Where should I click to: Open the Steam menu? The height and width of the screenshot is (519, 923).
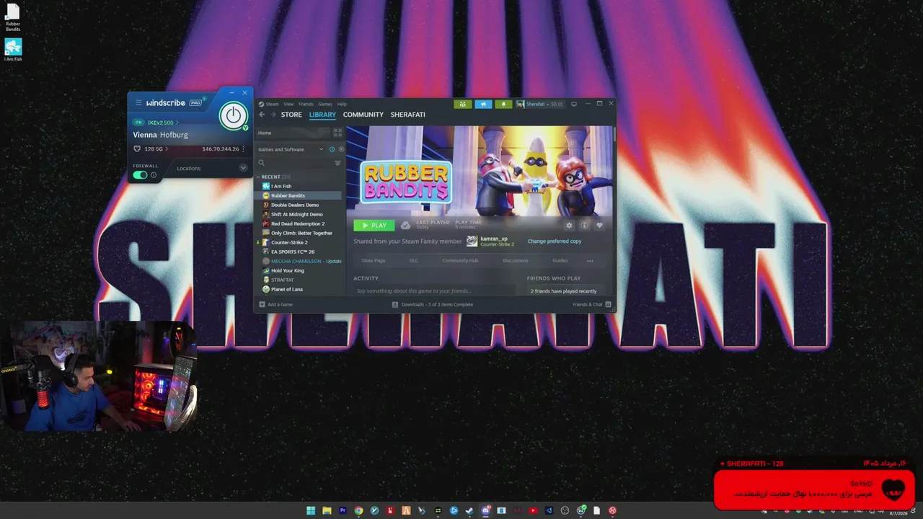272,104
